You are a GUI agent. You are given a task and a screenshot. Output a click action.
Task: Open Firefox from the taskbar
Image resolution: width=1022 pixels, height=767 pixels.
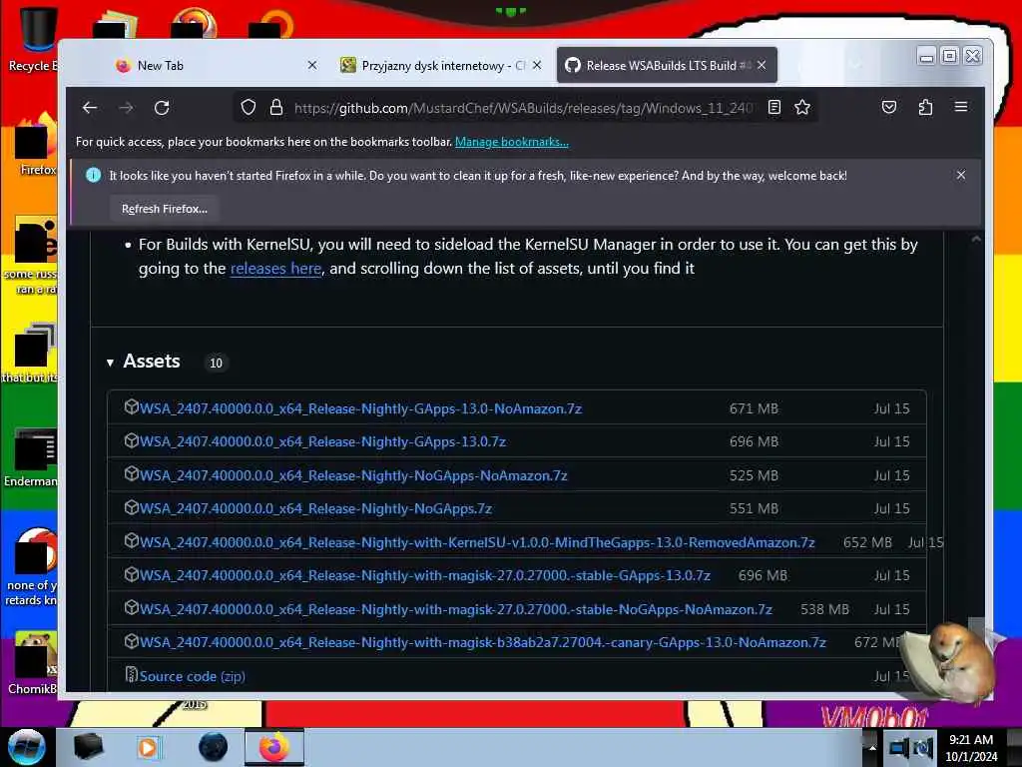click(273, 747)
